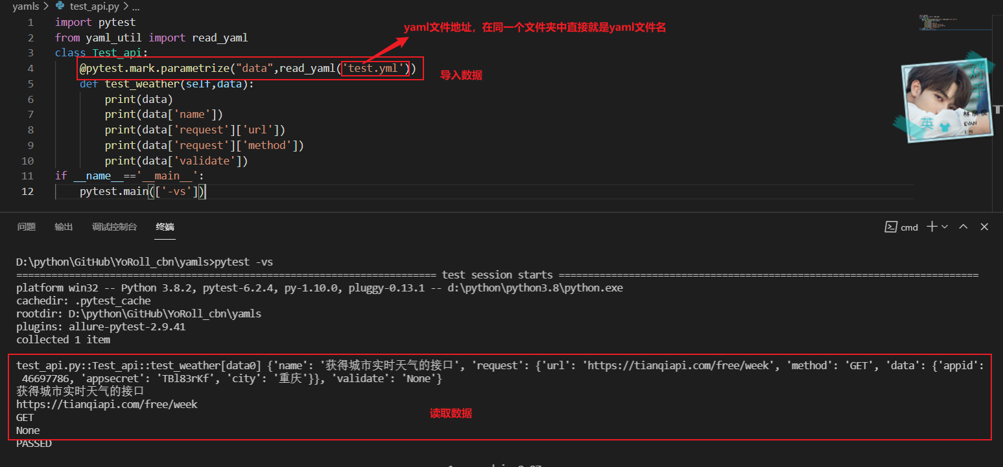Click the 'platform win32' terminal line
This screenshot has height=467, width=1003.
pyautogui.click(x=320, y=288)
